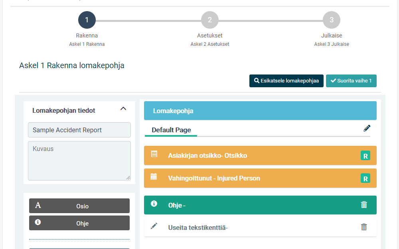Add an Ohje instruction element from sidebar
399x249 pixels.
[79, 223]
